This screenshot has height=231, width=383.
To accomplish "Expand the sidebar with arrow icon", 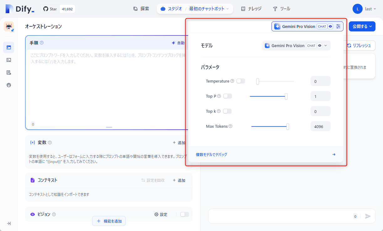I will point(9,223).
